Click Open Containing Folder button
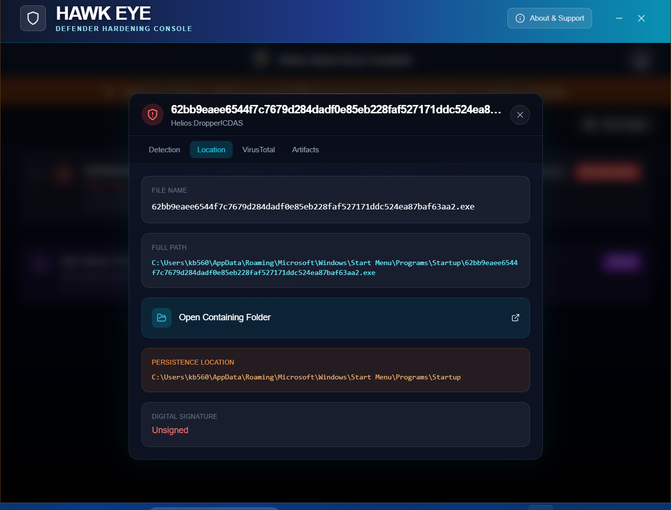The image size is (671, 510). point(336,318)
